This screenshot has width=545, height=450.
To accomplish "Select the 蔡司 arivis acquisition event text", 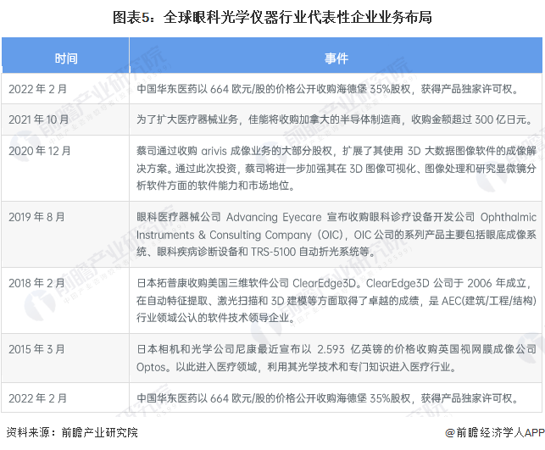I will [x=336, y=168].
